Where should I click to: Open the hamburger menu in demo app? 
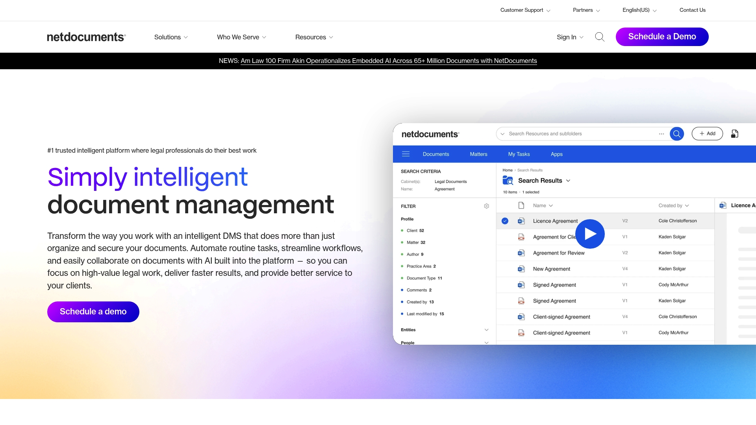(406, 154)
